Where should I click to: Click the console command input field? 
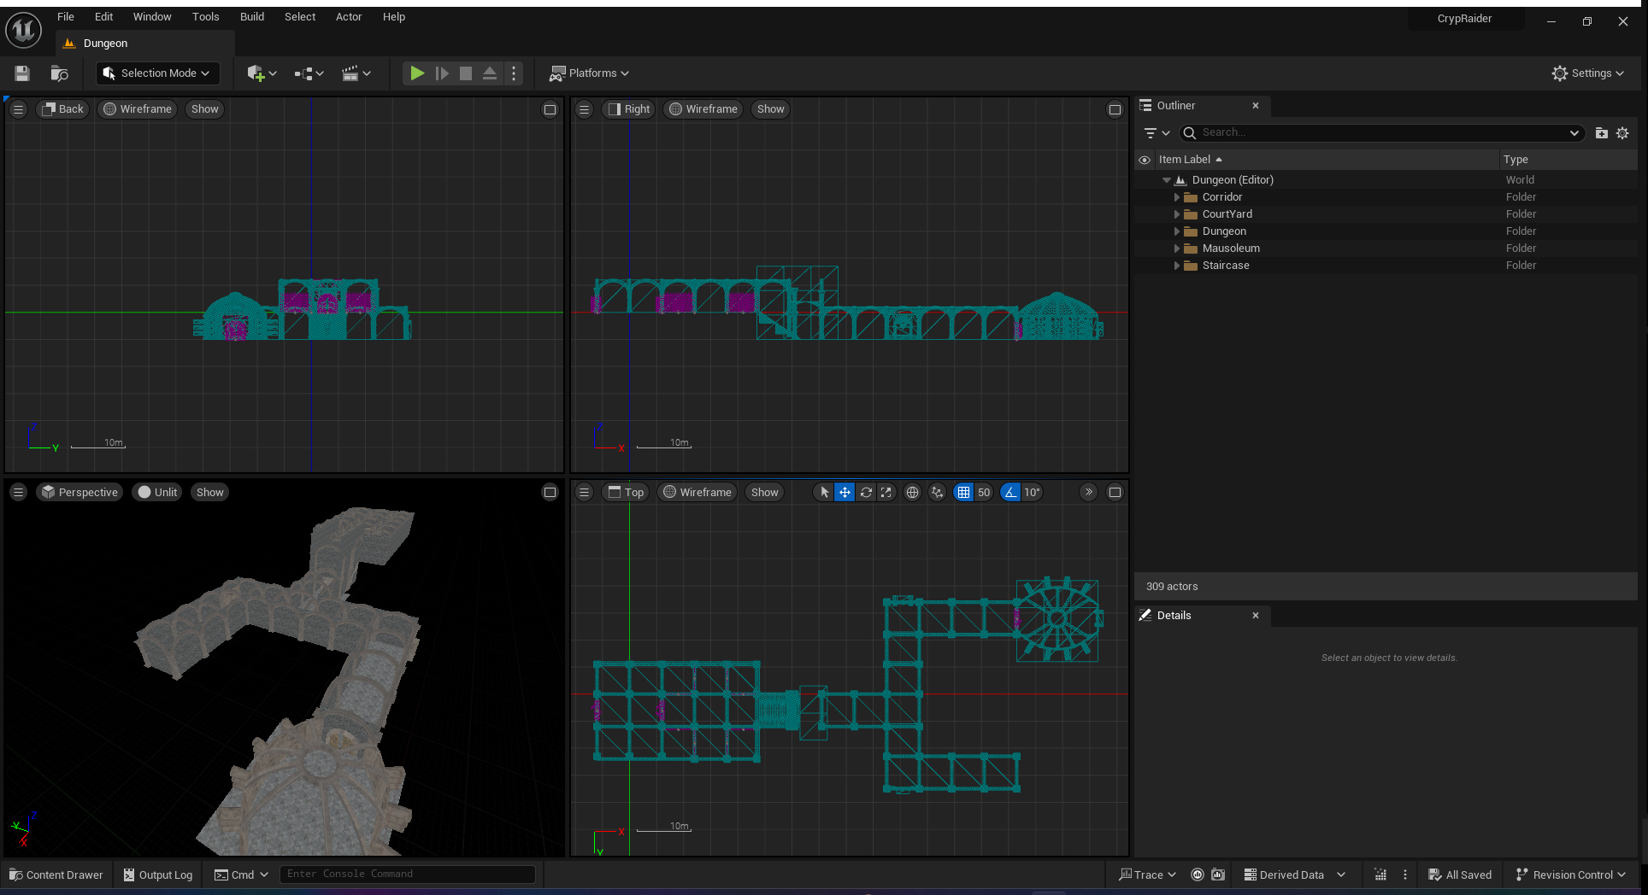point(408,875)
